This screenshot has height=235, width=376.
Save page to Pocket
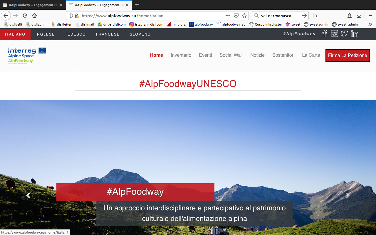(x=236, y=16)
